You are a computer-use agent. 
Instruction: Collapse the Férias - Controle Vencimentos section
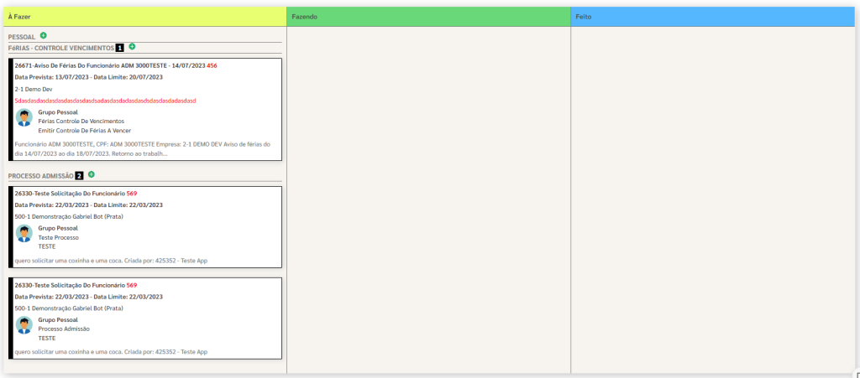pos(61,48)
